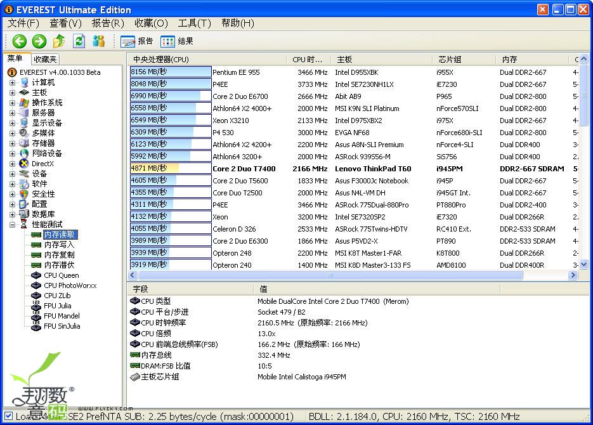Select the 性能测试 hourglass icon
593x425 pixels.
(24, 224)
